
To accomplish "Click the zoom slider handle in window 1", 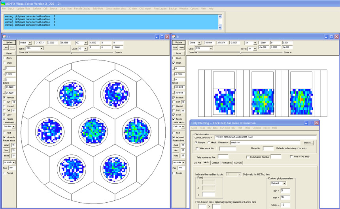I will (71, 53).
